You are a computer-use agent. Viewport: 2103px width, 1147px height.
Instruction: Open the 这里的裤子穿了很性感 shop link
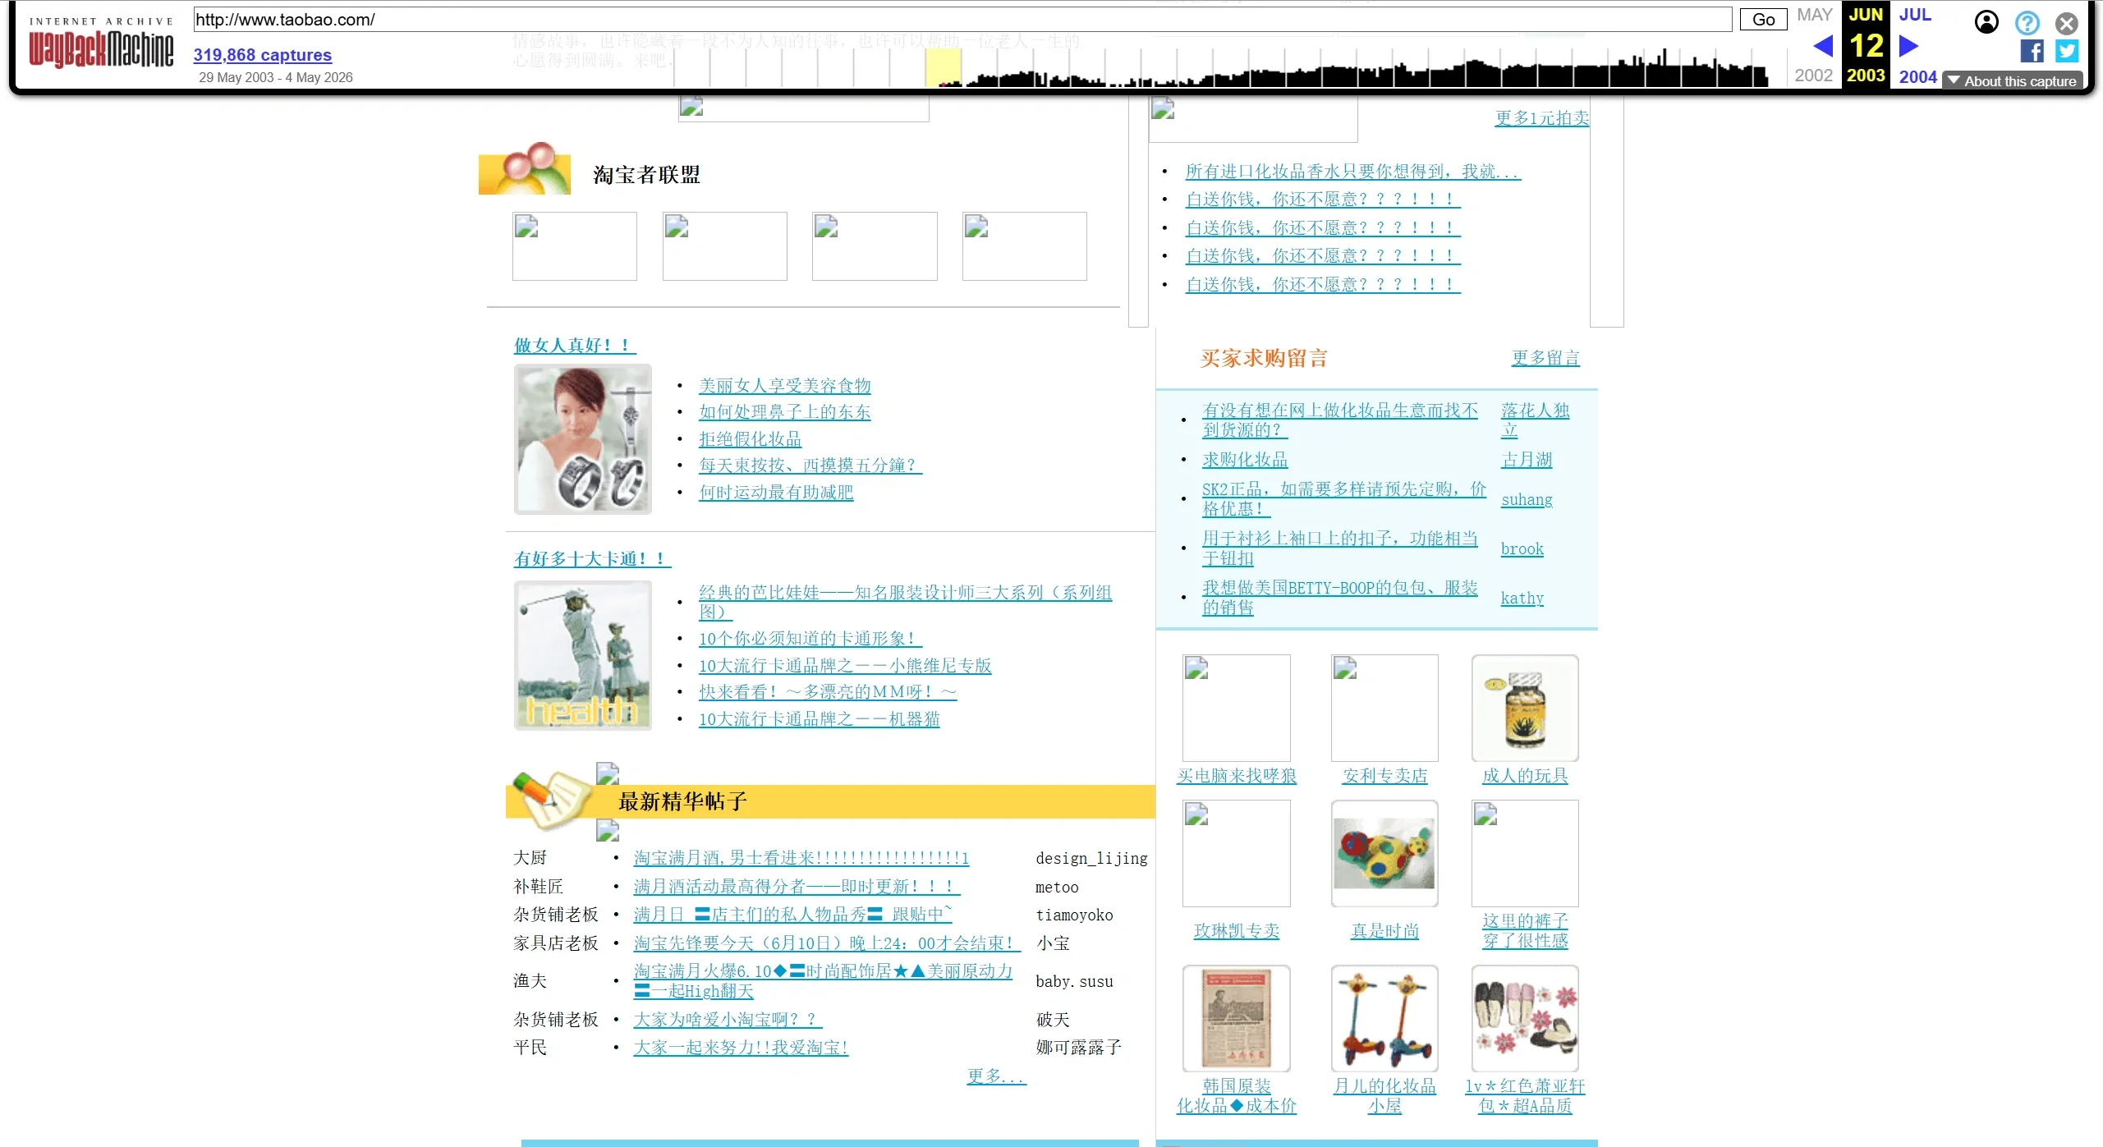point(1524,931)
